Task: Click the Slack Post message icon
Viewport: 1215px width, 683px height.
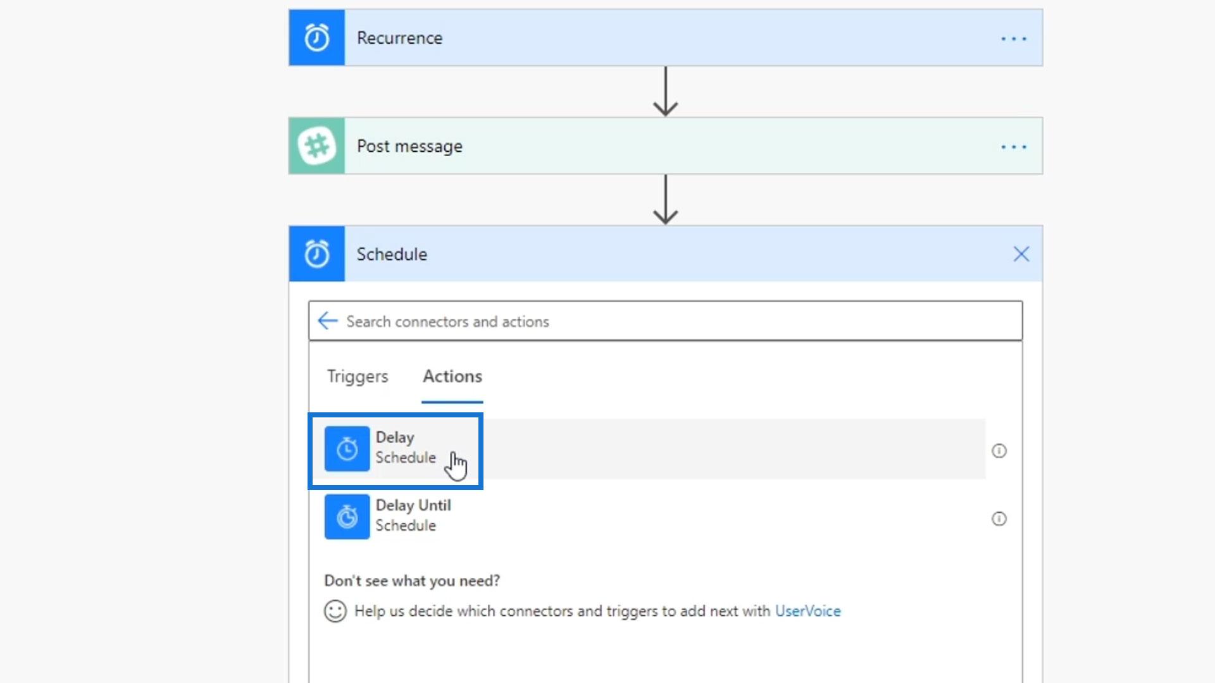Action: coord(316,146)
